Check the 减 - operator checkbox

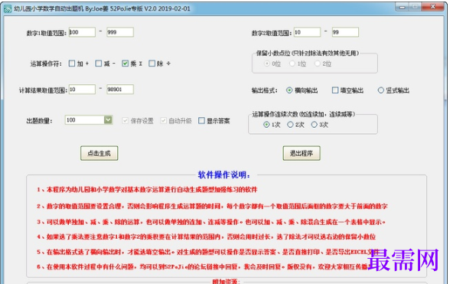99,64
